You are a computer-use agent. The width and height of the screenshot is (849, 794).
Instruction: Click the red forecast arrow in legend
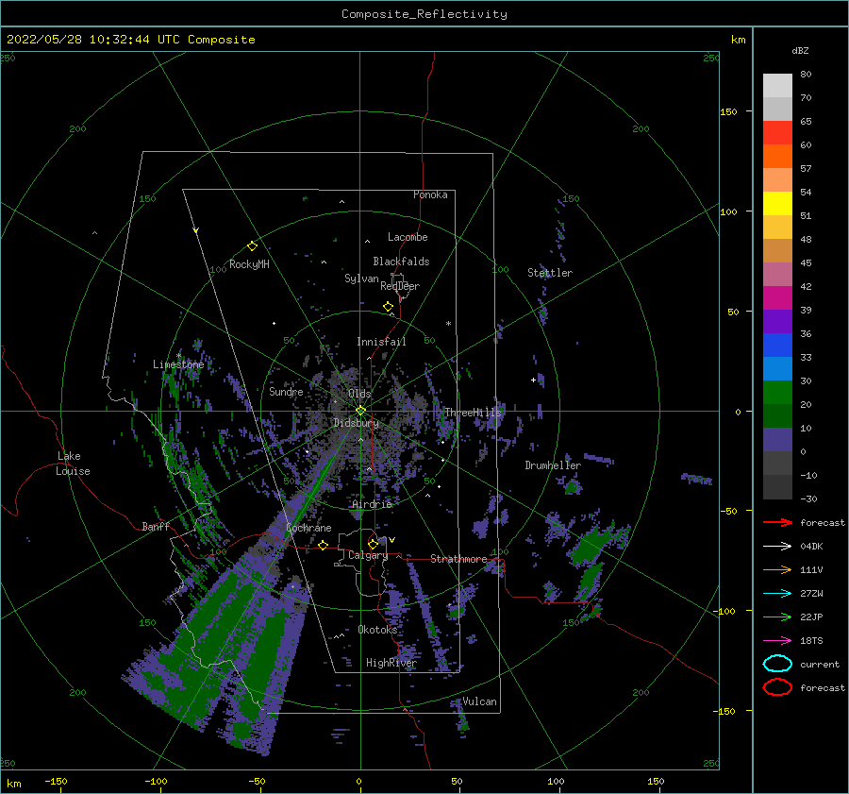tap(777, 522)
